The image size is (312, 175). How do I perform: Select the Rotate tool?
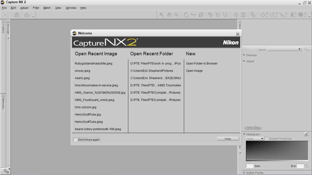(x=186, y=15)
